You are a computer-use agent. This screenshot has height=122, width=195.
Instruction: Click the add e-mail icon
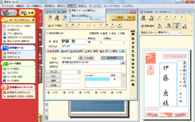123,74
